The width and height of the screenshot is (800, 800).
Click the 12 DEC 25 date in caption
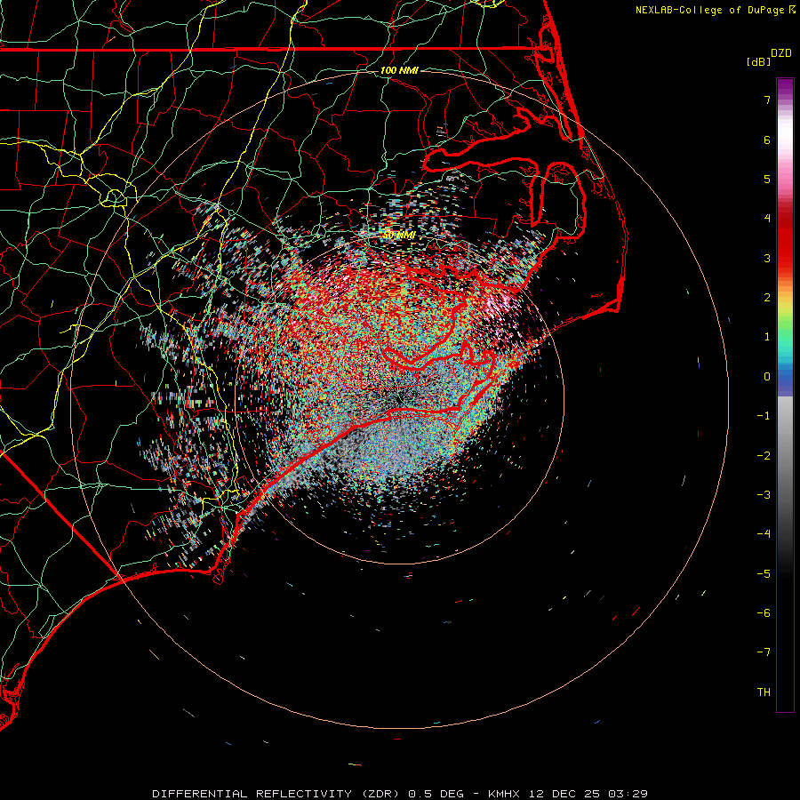coord(564,794)
